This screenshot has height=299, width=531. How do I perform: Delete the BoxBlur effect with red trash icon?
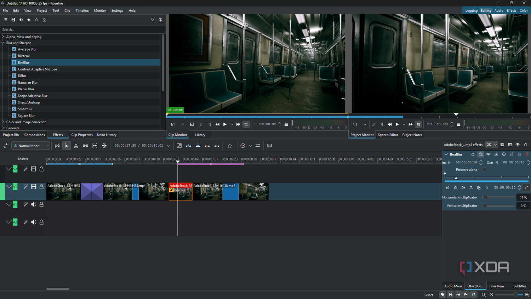[x=527, y=154]
